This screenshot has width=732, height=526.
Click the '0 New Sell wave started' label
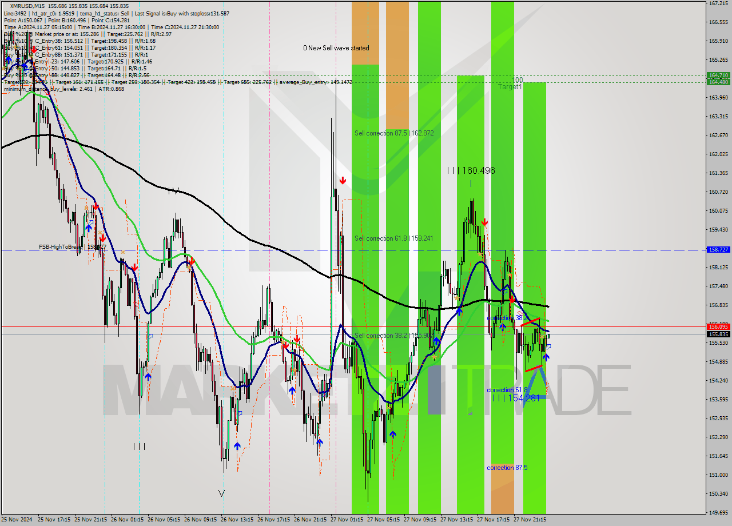[x=336, y=48]
